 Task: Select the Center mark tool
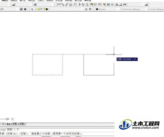(x=112, y=5)
